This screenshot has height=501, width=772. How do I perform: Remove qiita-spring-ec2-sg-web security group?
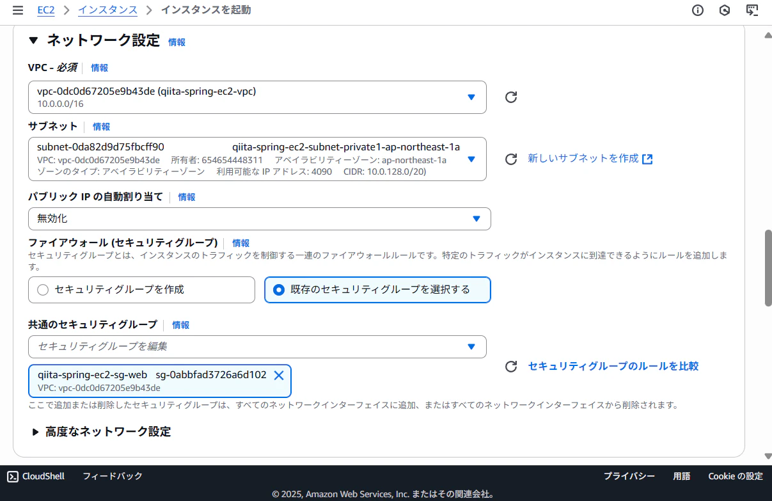(279, 376)
